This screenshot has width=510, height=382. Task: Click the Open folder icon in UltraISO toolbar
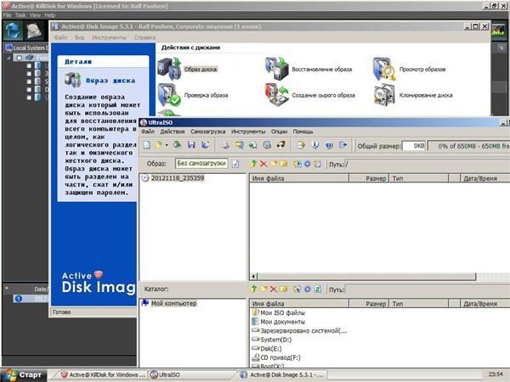(x=159, y=145)
